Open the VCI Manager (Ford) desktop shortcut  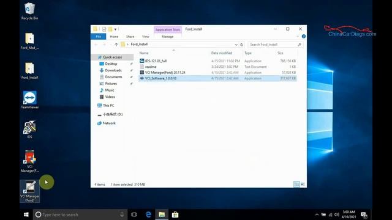[30, 191]
